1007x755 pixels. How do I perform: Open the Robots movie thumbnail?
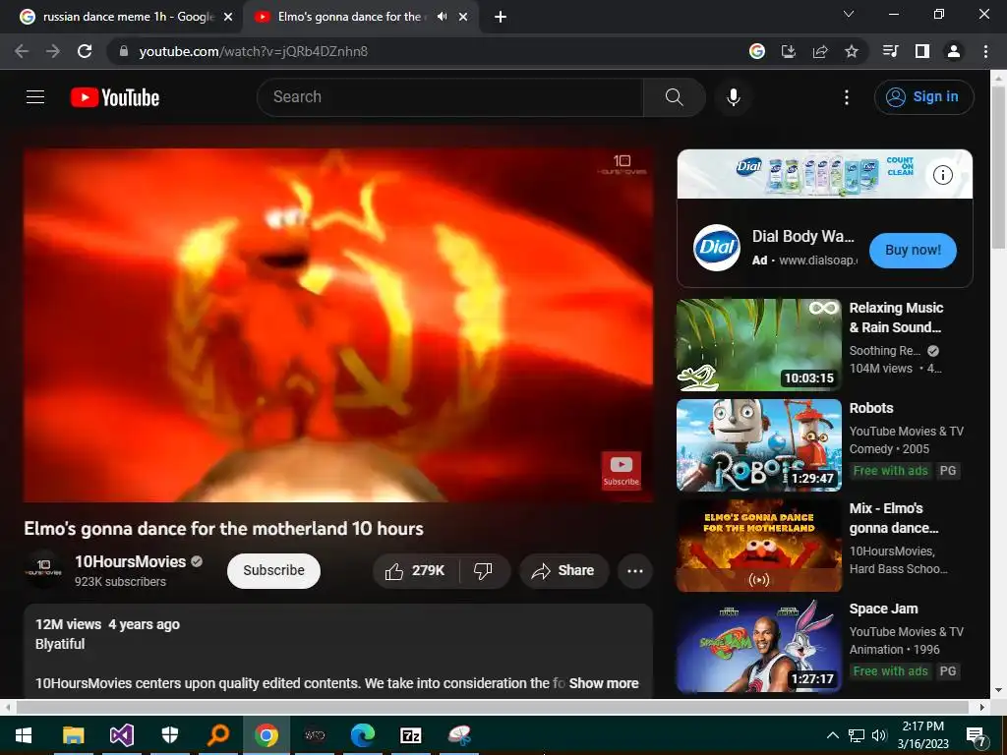pos(759,445)
